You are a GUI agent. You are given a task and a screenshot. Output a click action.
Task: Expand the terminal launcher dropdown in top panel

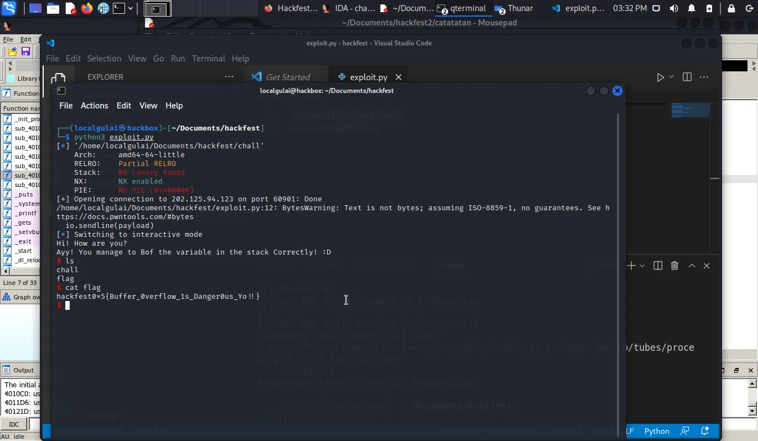[x=131, y=8]
